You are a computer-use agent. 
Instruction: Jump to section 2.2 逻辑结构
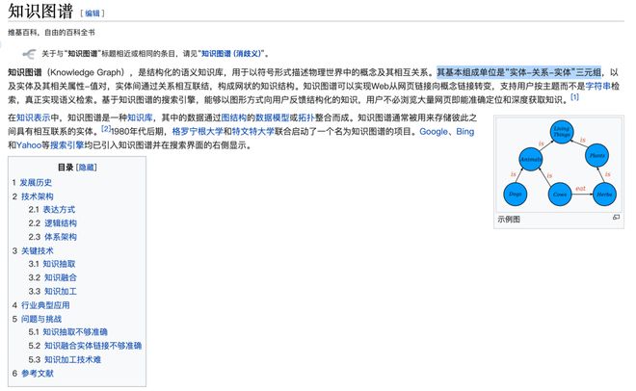click(52, 223)
